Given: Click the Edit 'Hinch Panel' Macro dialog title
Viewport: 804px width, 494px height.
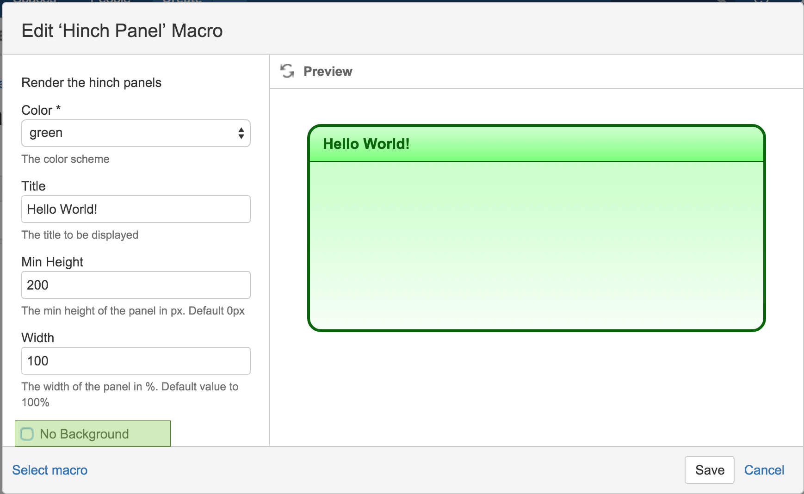Looking at the screenshot, I should [122, 31].
